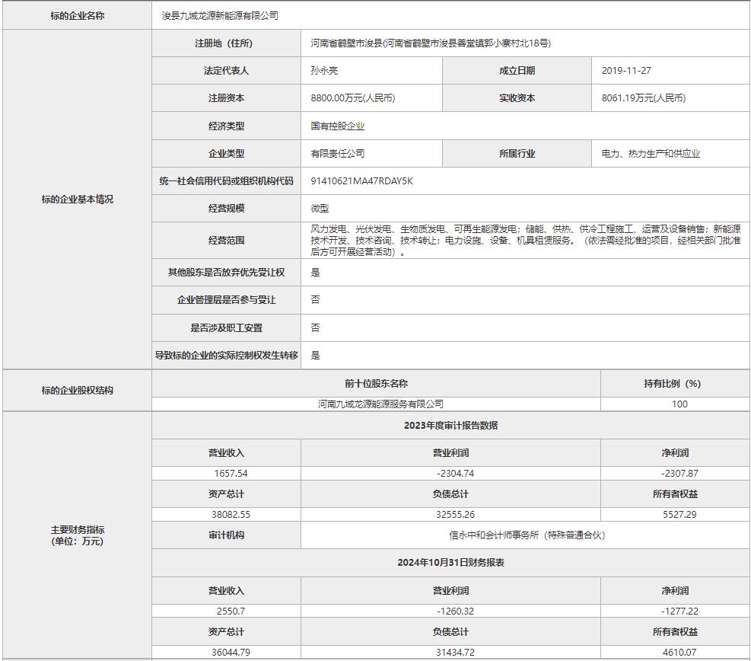The width and height of the screenshot is (751, 661).
Task: Click paid-in capital value 8061.19万元
Action: pos(643,98)
